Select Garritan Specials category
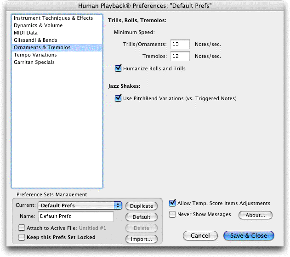Screen dimensions: 290x257 pyautogui.click(x=57, y=63)
